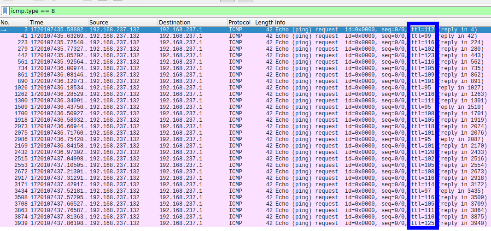This screenshot has width=491, height=231.
Task: Select packet 442 with ttl=123
Action: click(245, 55)
